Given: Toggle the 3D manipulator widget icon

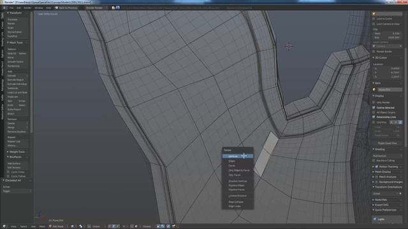Looking at the screenshot, I should (90, 226).
